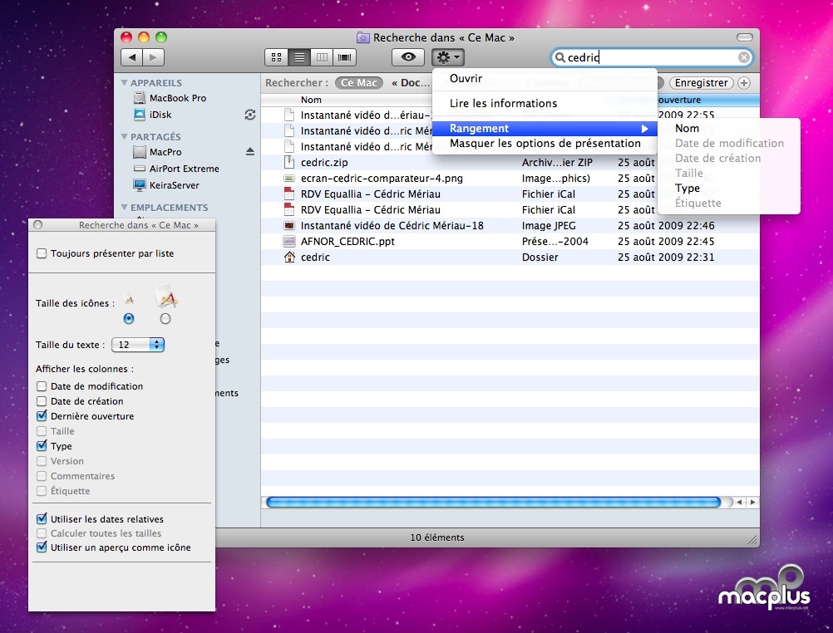Go forward with the right arrow button
Screen dimensions: 833x633
coord(153,57)
